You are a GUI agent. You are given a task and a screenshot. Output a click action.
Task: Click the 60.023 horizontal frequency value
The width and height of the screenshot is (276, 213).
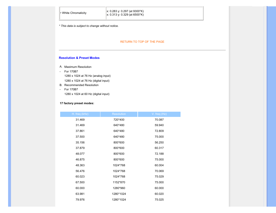[80, 177]
